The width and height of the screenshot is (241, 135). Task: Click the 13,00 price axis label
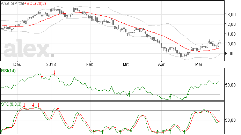tap(230, 15)
